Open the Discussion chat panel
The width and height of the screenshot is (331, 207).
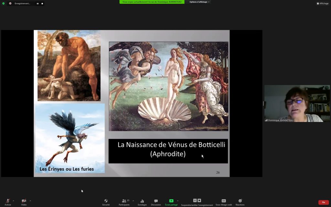tap(156, 202)
